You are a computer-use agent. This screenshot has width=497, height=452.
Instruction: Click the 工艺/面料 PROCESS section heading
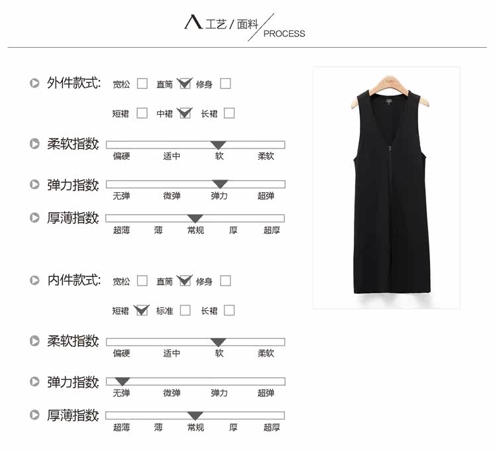245,27
